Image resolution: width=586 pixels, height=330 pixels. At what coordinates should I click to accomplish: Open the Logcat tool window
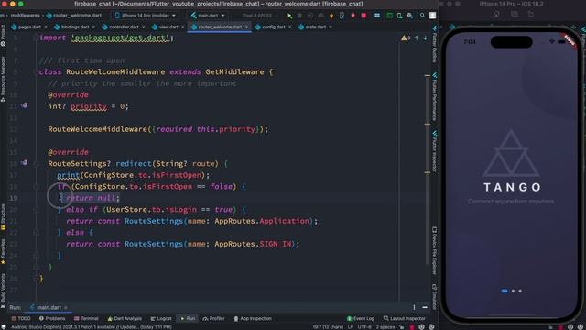[161, 318]
